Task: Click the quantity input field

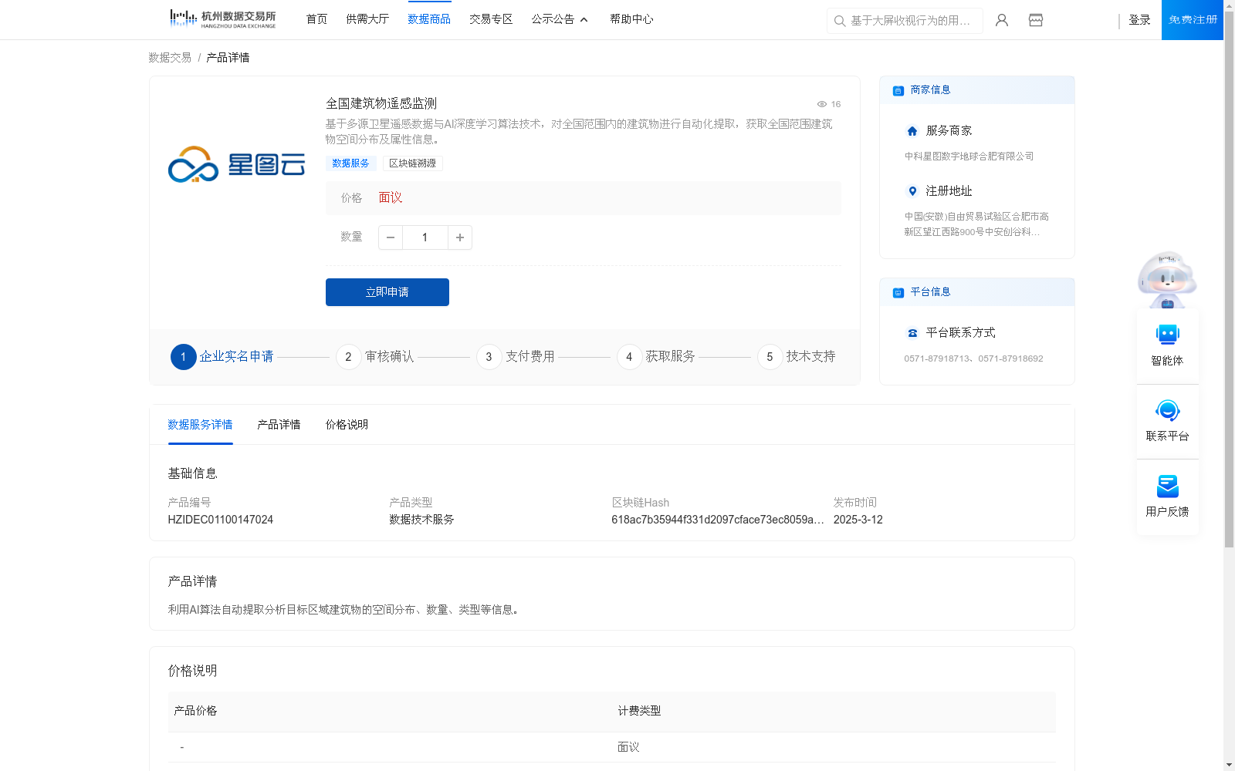Action: [x=425, y=237]
